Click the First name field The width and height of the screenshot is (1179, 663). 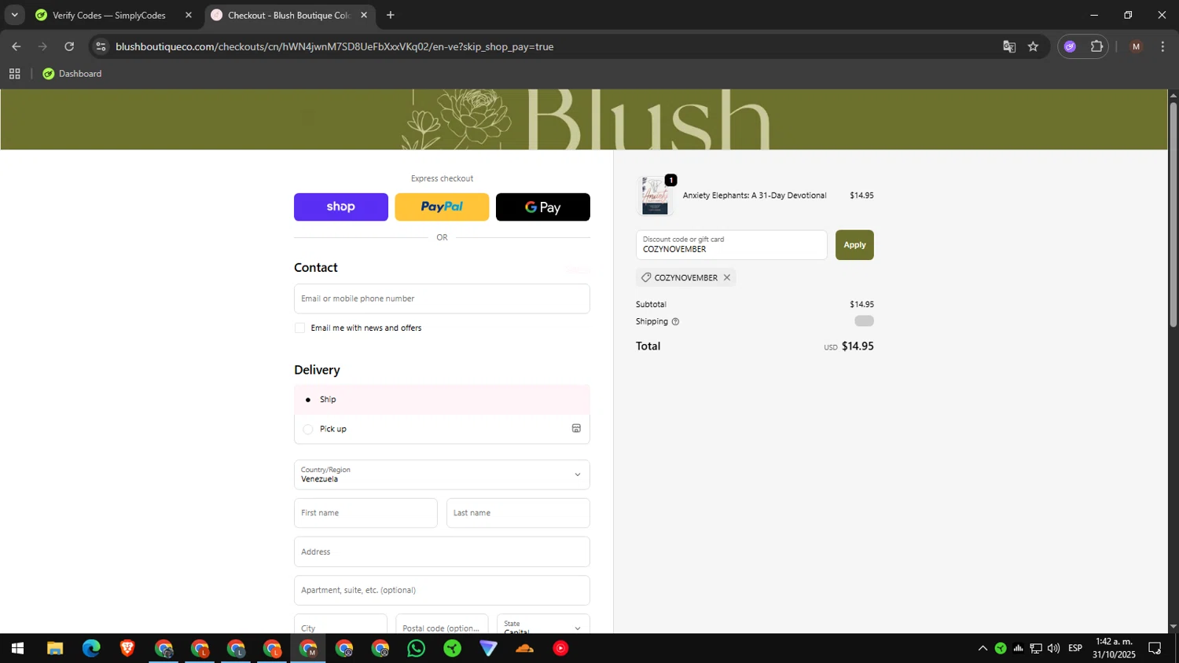[x=365, y=513]
